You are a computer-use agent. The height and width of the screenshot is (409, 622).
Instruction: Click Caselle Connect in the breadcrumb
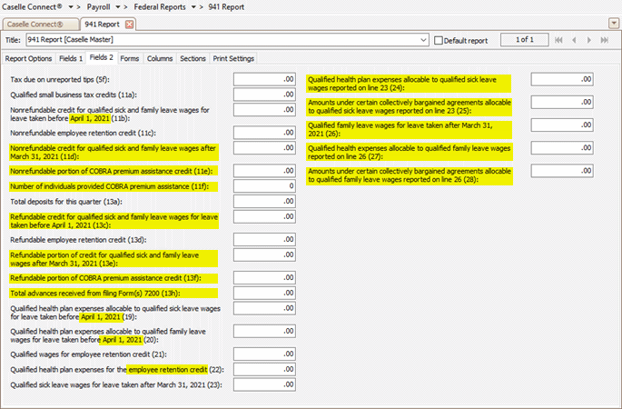(32, 7)
